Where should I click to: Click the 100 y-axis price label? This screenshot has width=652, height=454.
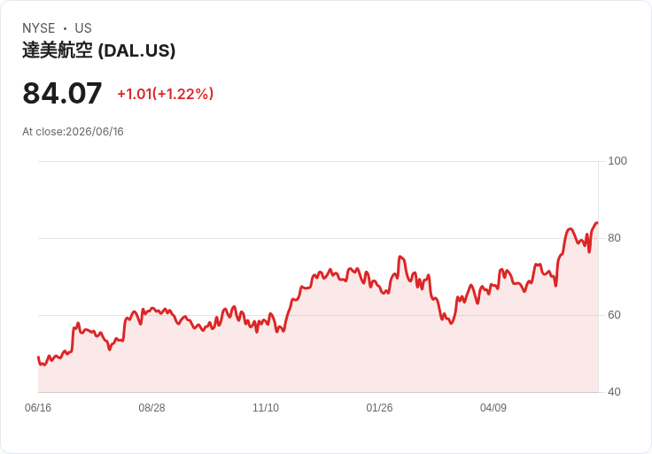[617, 161]
